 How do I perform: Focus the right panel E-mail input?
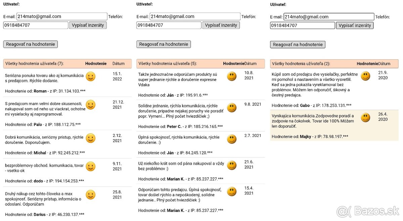point(328,17)
